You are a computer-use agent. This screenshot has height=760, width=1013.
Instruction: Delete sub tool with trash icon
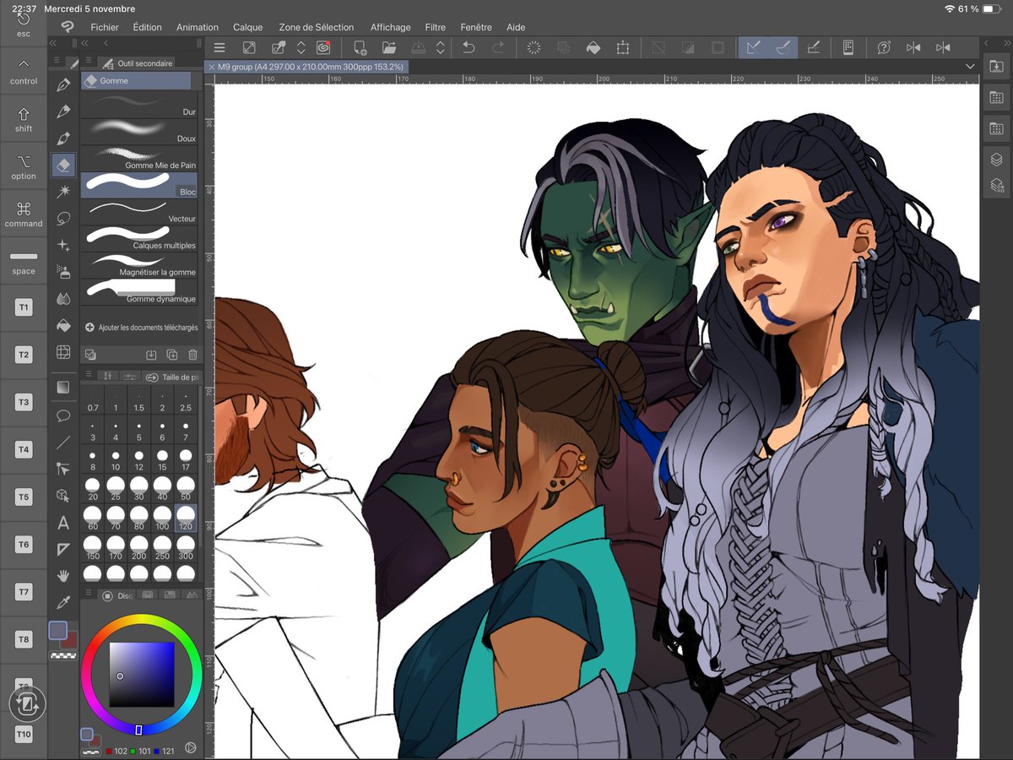[192, 355]
